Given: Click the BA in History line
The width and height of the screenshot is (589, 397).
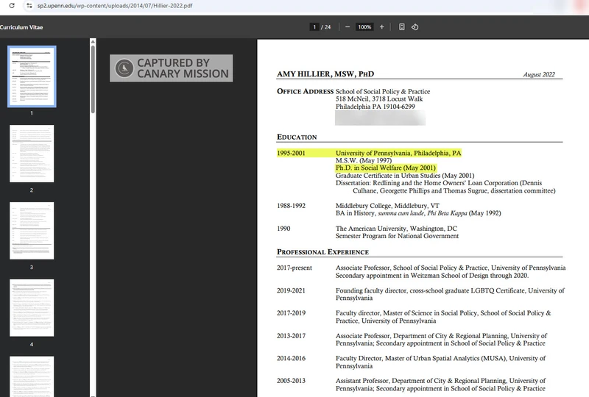Looking at the screenshot, I should click(x=418, y=213).
